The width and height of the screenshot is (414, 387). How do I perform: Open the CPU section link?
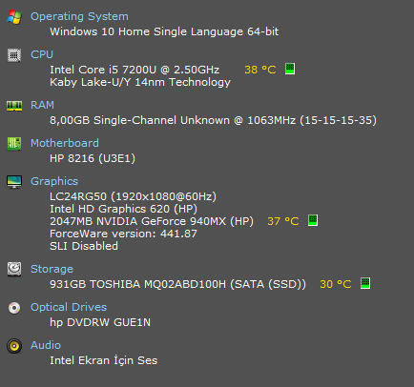[42, 54]
